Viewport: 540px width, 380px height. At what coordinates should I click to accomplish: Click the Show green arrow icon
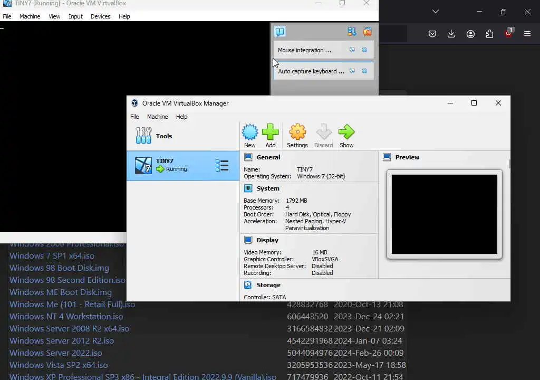click(x=346, y=132)
